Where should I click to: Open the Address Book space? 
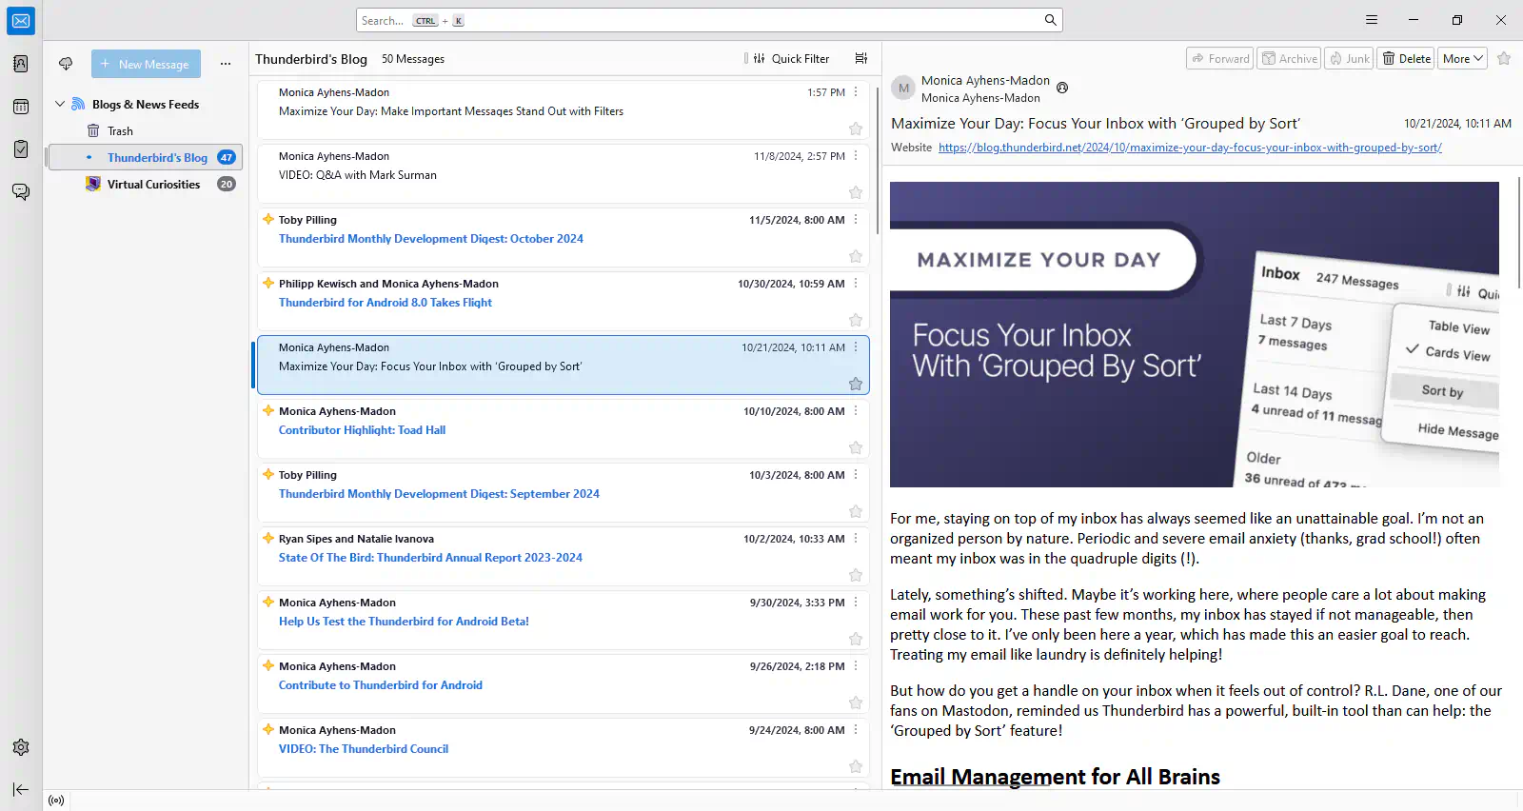coord(21,64)
